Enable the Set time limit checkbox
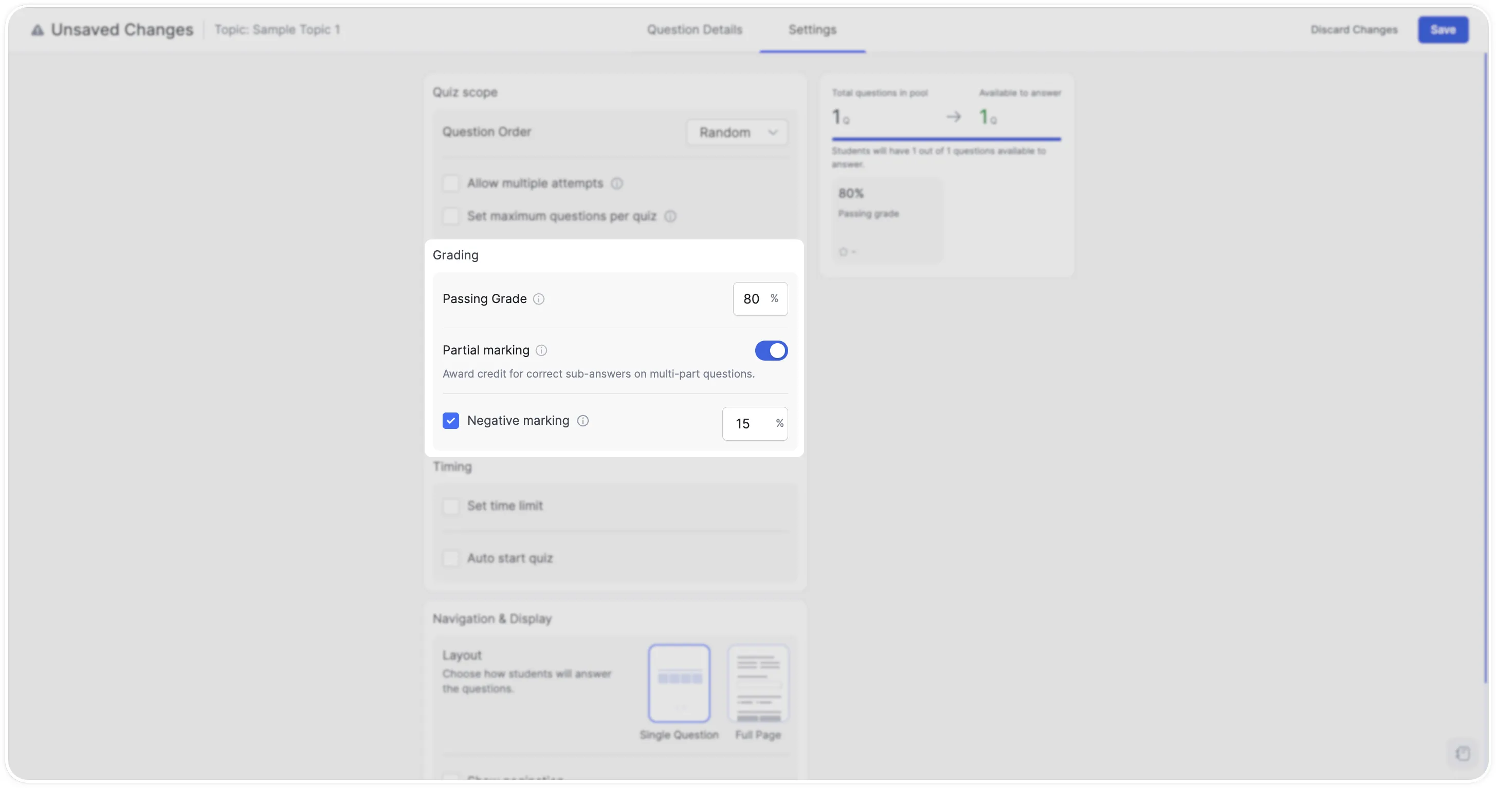This screenshot has width=1496, height=788. [x=451, y=506]
